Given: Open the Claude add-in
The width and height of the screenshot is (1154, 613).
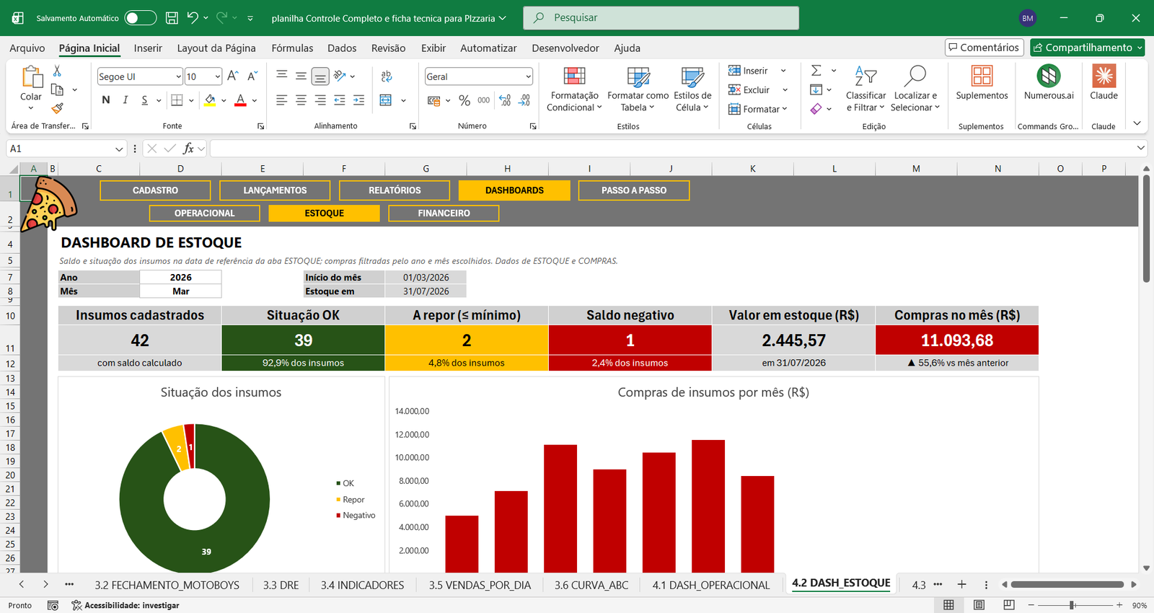Looking at the screenshot, I should tap(1104, 83).
